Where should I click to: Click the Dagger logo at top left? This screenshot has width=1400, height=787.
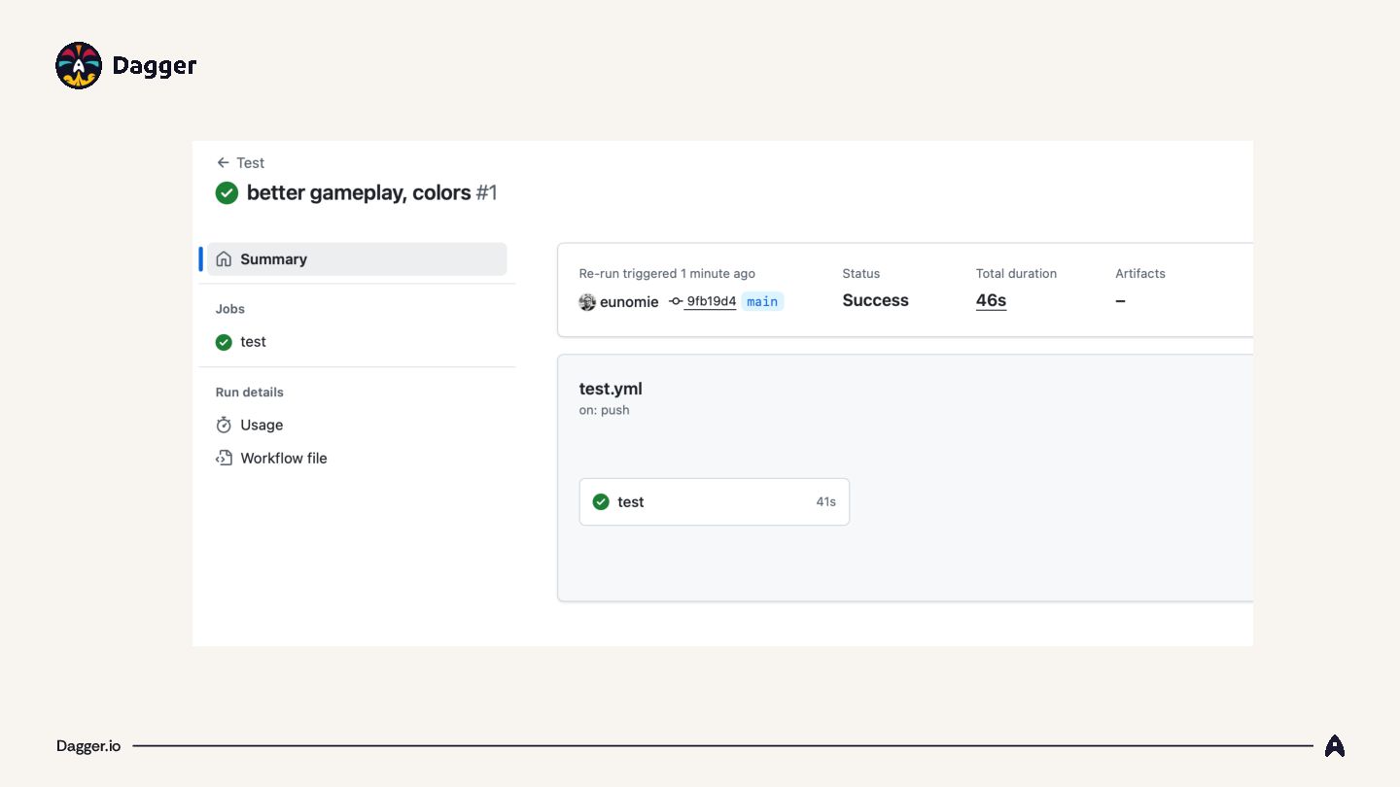[x=79, y=65]
